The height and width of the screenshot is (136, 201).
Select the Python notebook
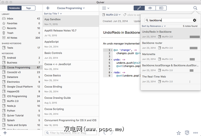21,111
